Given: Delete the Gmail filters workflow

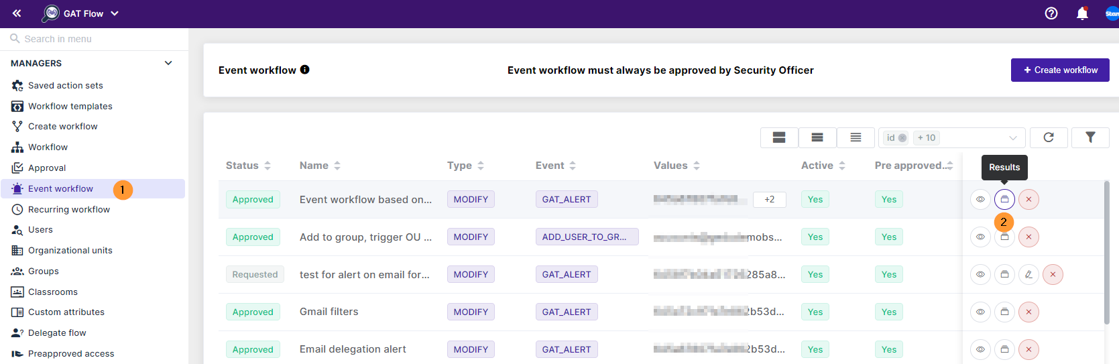Looking at the screenshot, I should click(x=1028, y=312).
